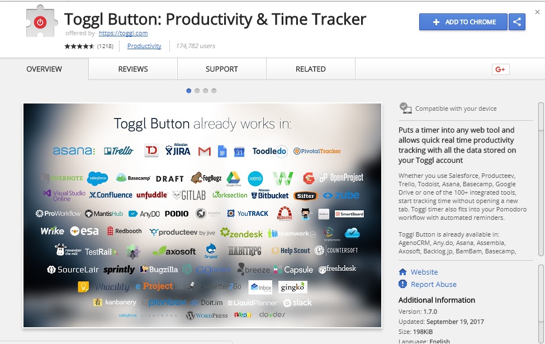Click the Salesforce cloud logo
Image resolution: width=545 pixels, height=344 pixels.
(x=98, y=178)
